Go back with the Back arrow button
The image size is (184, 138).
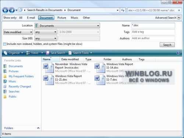(5, 10)
